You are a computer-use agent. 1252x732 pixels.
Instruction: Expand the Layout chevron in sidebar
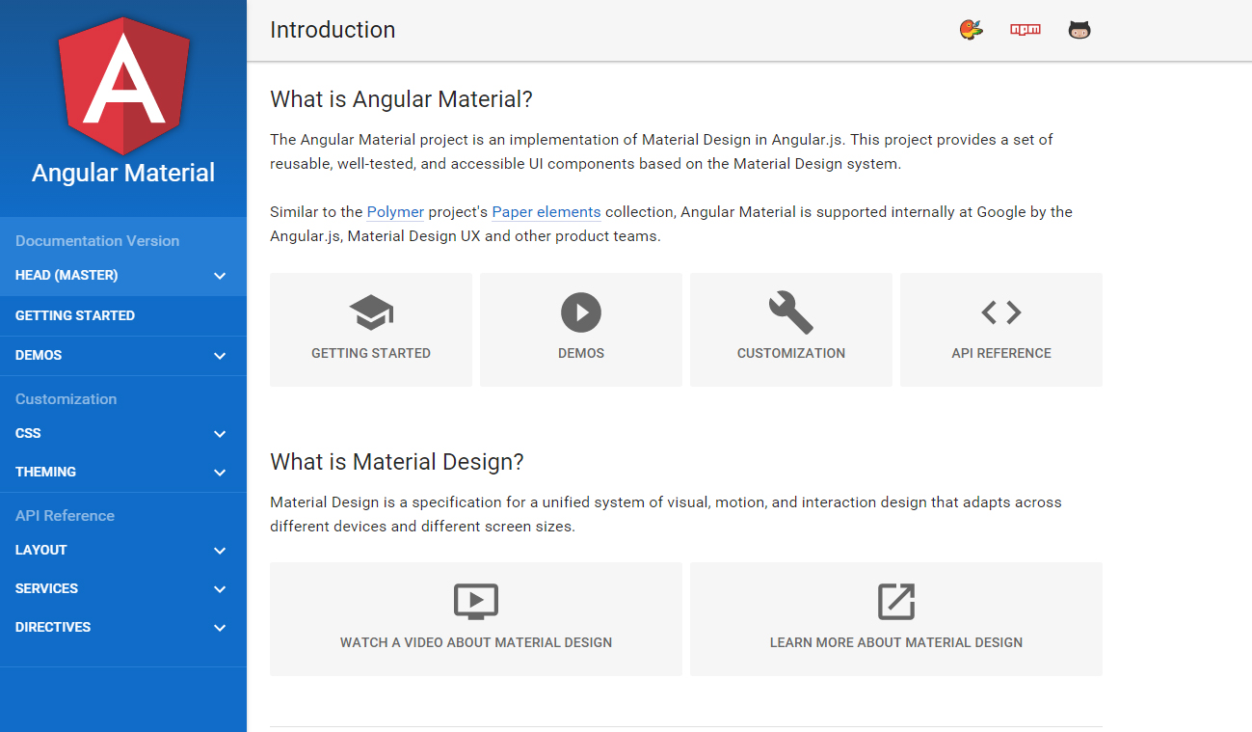coord(220,551)
